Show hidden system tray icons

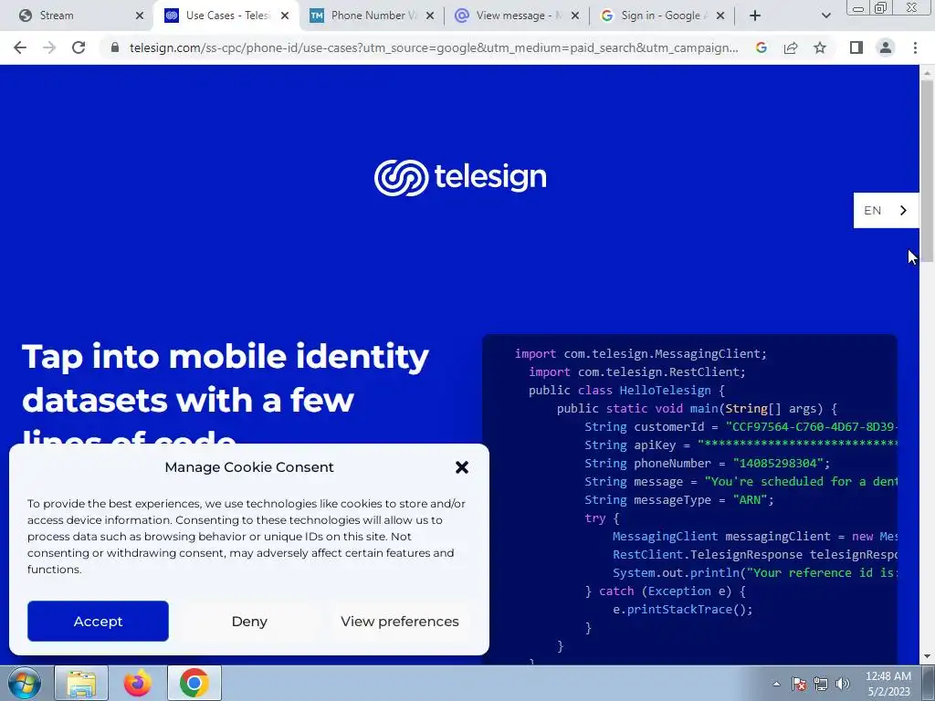coord(776,684)
